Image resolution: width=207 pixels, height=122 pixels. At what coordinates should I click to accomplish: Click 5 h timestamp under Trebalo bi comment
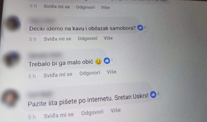[32, 76]
